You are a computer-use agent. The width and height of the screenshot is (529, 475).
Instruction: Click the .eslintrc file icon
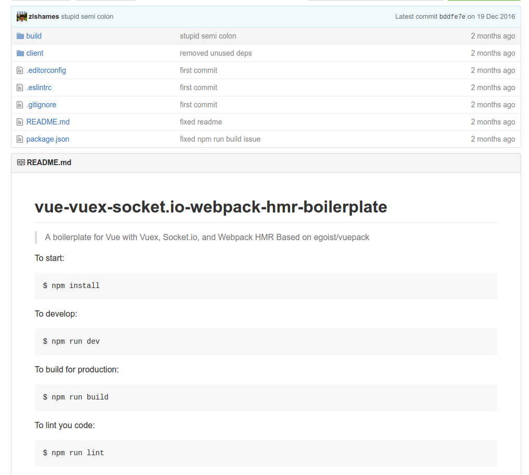[20, 87]
